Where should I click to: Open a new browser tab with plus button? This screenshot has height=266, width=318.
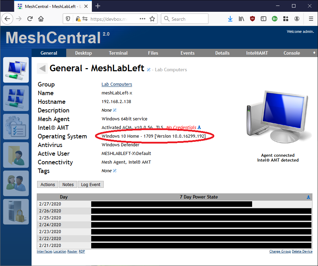(x=98, y=6)
